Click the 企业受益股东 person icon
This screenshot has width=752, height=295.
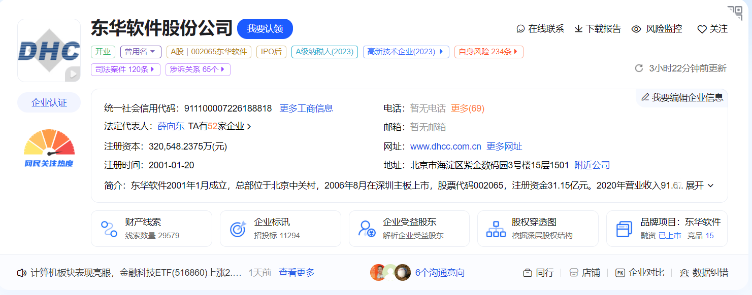coord(367,229)
